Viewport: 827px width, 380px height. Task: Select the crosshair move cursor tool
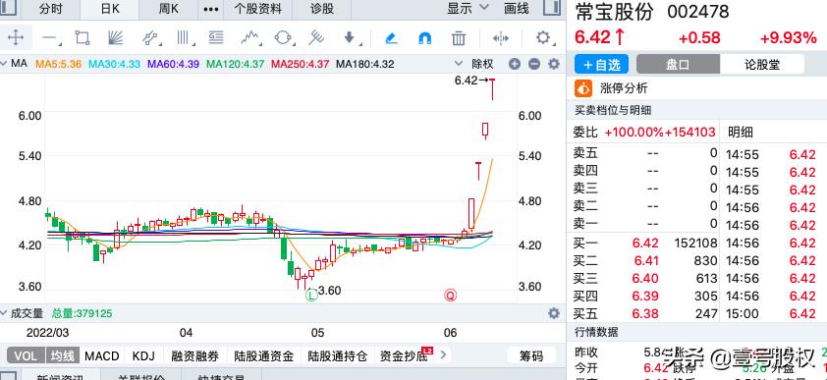(16, 38)
